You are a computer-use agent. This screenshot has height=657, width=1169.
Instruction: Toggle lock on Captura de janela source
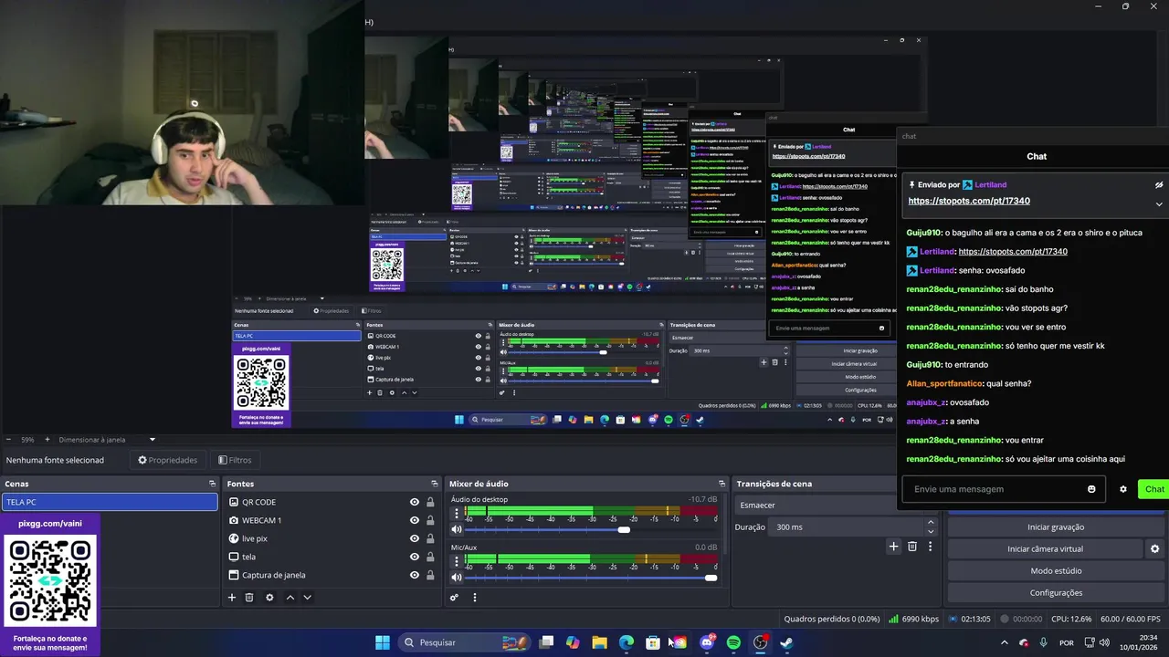(x=430, y=575)
